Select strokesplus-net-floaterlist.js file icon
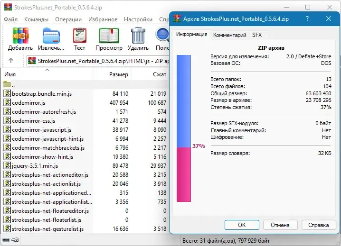The height and width of the screenshot is (246, 341). [x=7, y=220]
